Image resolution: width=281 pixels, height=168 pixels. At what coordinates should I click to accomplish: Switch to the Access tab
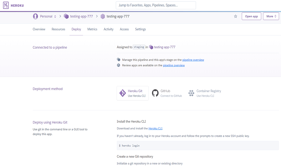click(124, 29)
